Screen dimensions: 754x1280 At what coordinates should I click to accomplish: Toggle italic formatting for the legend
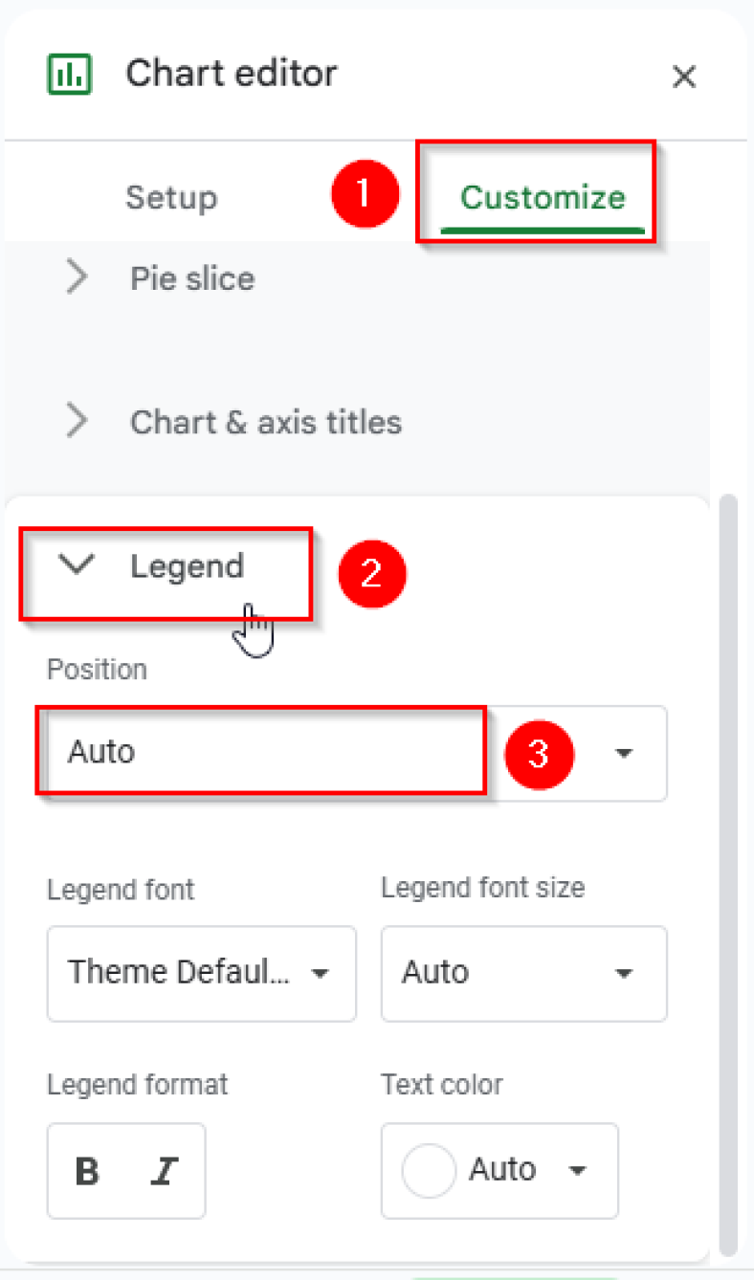pos(163,1170)
